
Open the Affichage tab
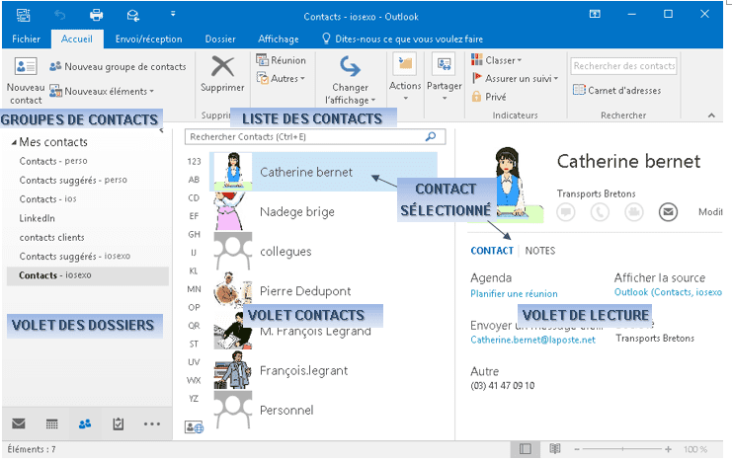[279, 39]
